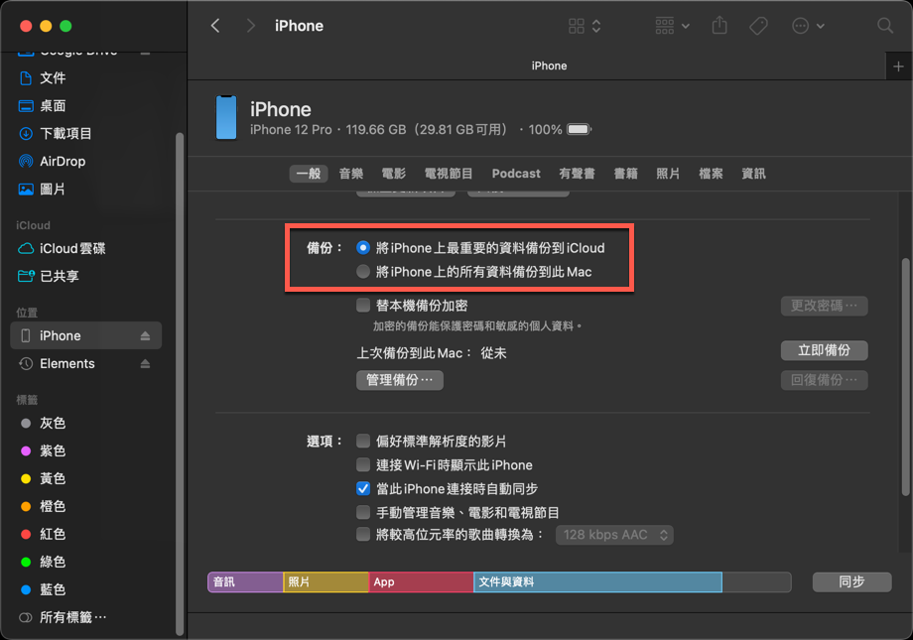This screenshot has width=913, height=640.
Task: Switch to the Podcast tab
Action: point(516,174)
